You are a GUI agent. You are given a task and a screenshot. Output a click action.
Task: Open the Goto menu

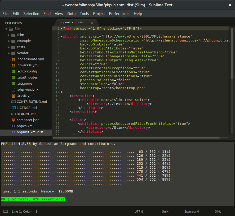[x=71, y=14]
